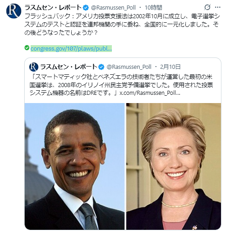Click the 2月10日 date on quoted tweet
The height and width of the screenshot is (233, 226).
(170, 67)
